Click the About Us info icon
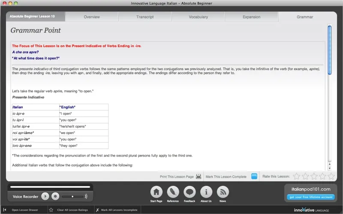This screenshot has height=214, width=343. click(206, 192)
